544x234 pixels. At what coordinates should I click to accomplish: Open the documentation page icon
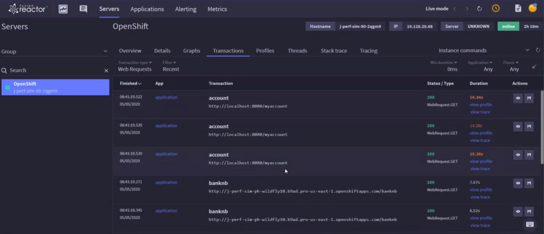[518, 8]
